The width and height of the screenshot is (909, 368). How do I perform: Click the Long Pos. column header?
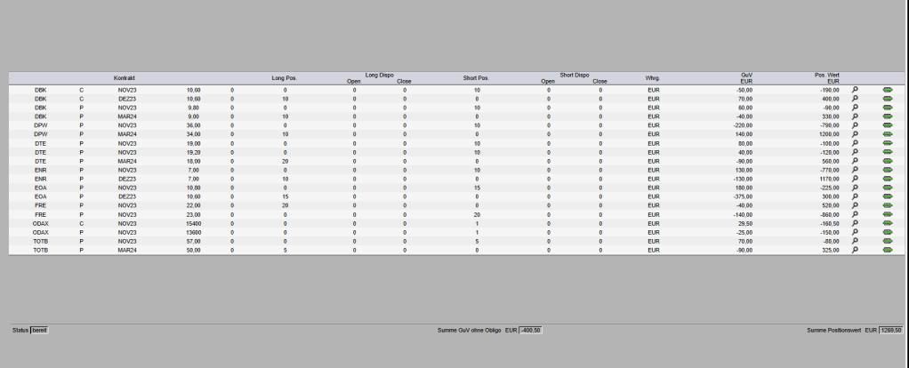click(x=284, y=78)
